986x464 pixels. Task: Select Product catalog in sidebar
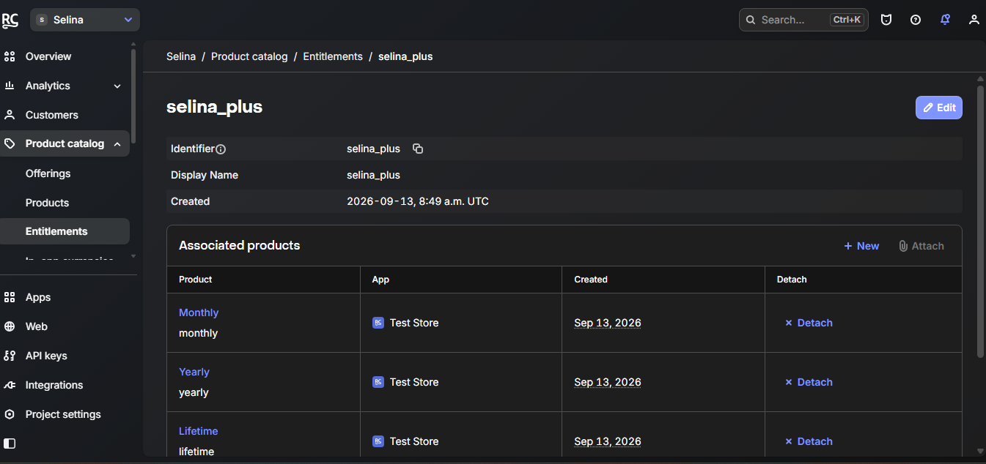65,143
